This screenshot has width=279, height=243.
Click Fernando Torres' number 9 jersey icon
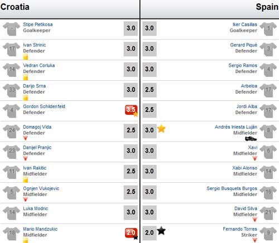click(x=268, y=234)
